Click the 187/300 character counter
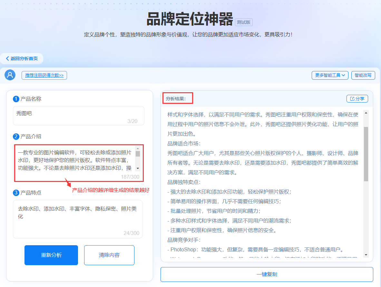The image size is (381, 287). click(x=130, y=177)
